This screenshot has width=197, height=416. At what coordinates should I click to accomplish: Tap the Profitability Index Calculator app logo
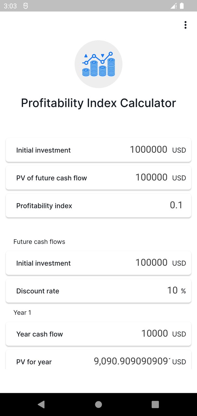pos(98,64)
